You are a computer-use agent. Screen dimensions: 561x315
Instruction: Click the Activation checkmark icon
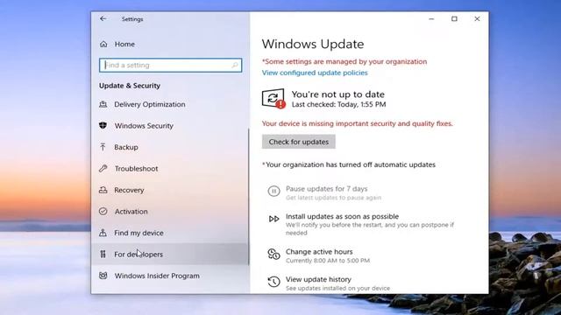(x=103, y=212)
